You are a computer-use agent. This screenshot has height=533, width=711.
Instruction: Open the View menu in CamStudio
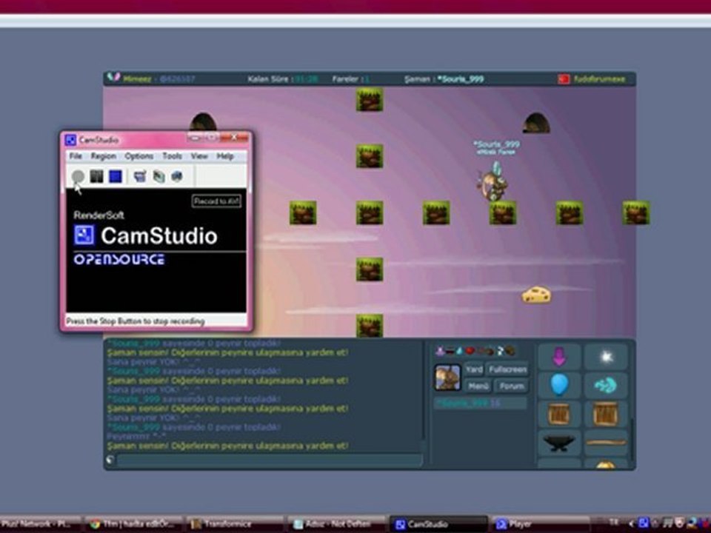199,156
